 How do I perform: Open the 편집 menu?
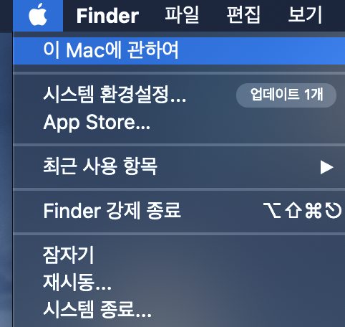[x=243, y=15]
